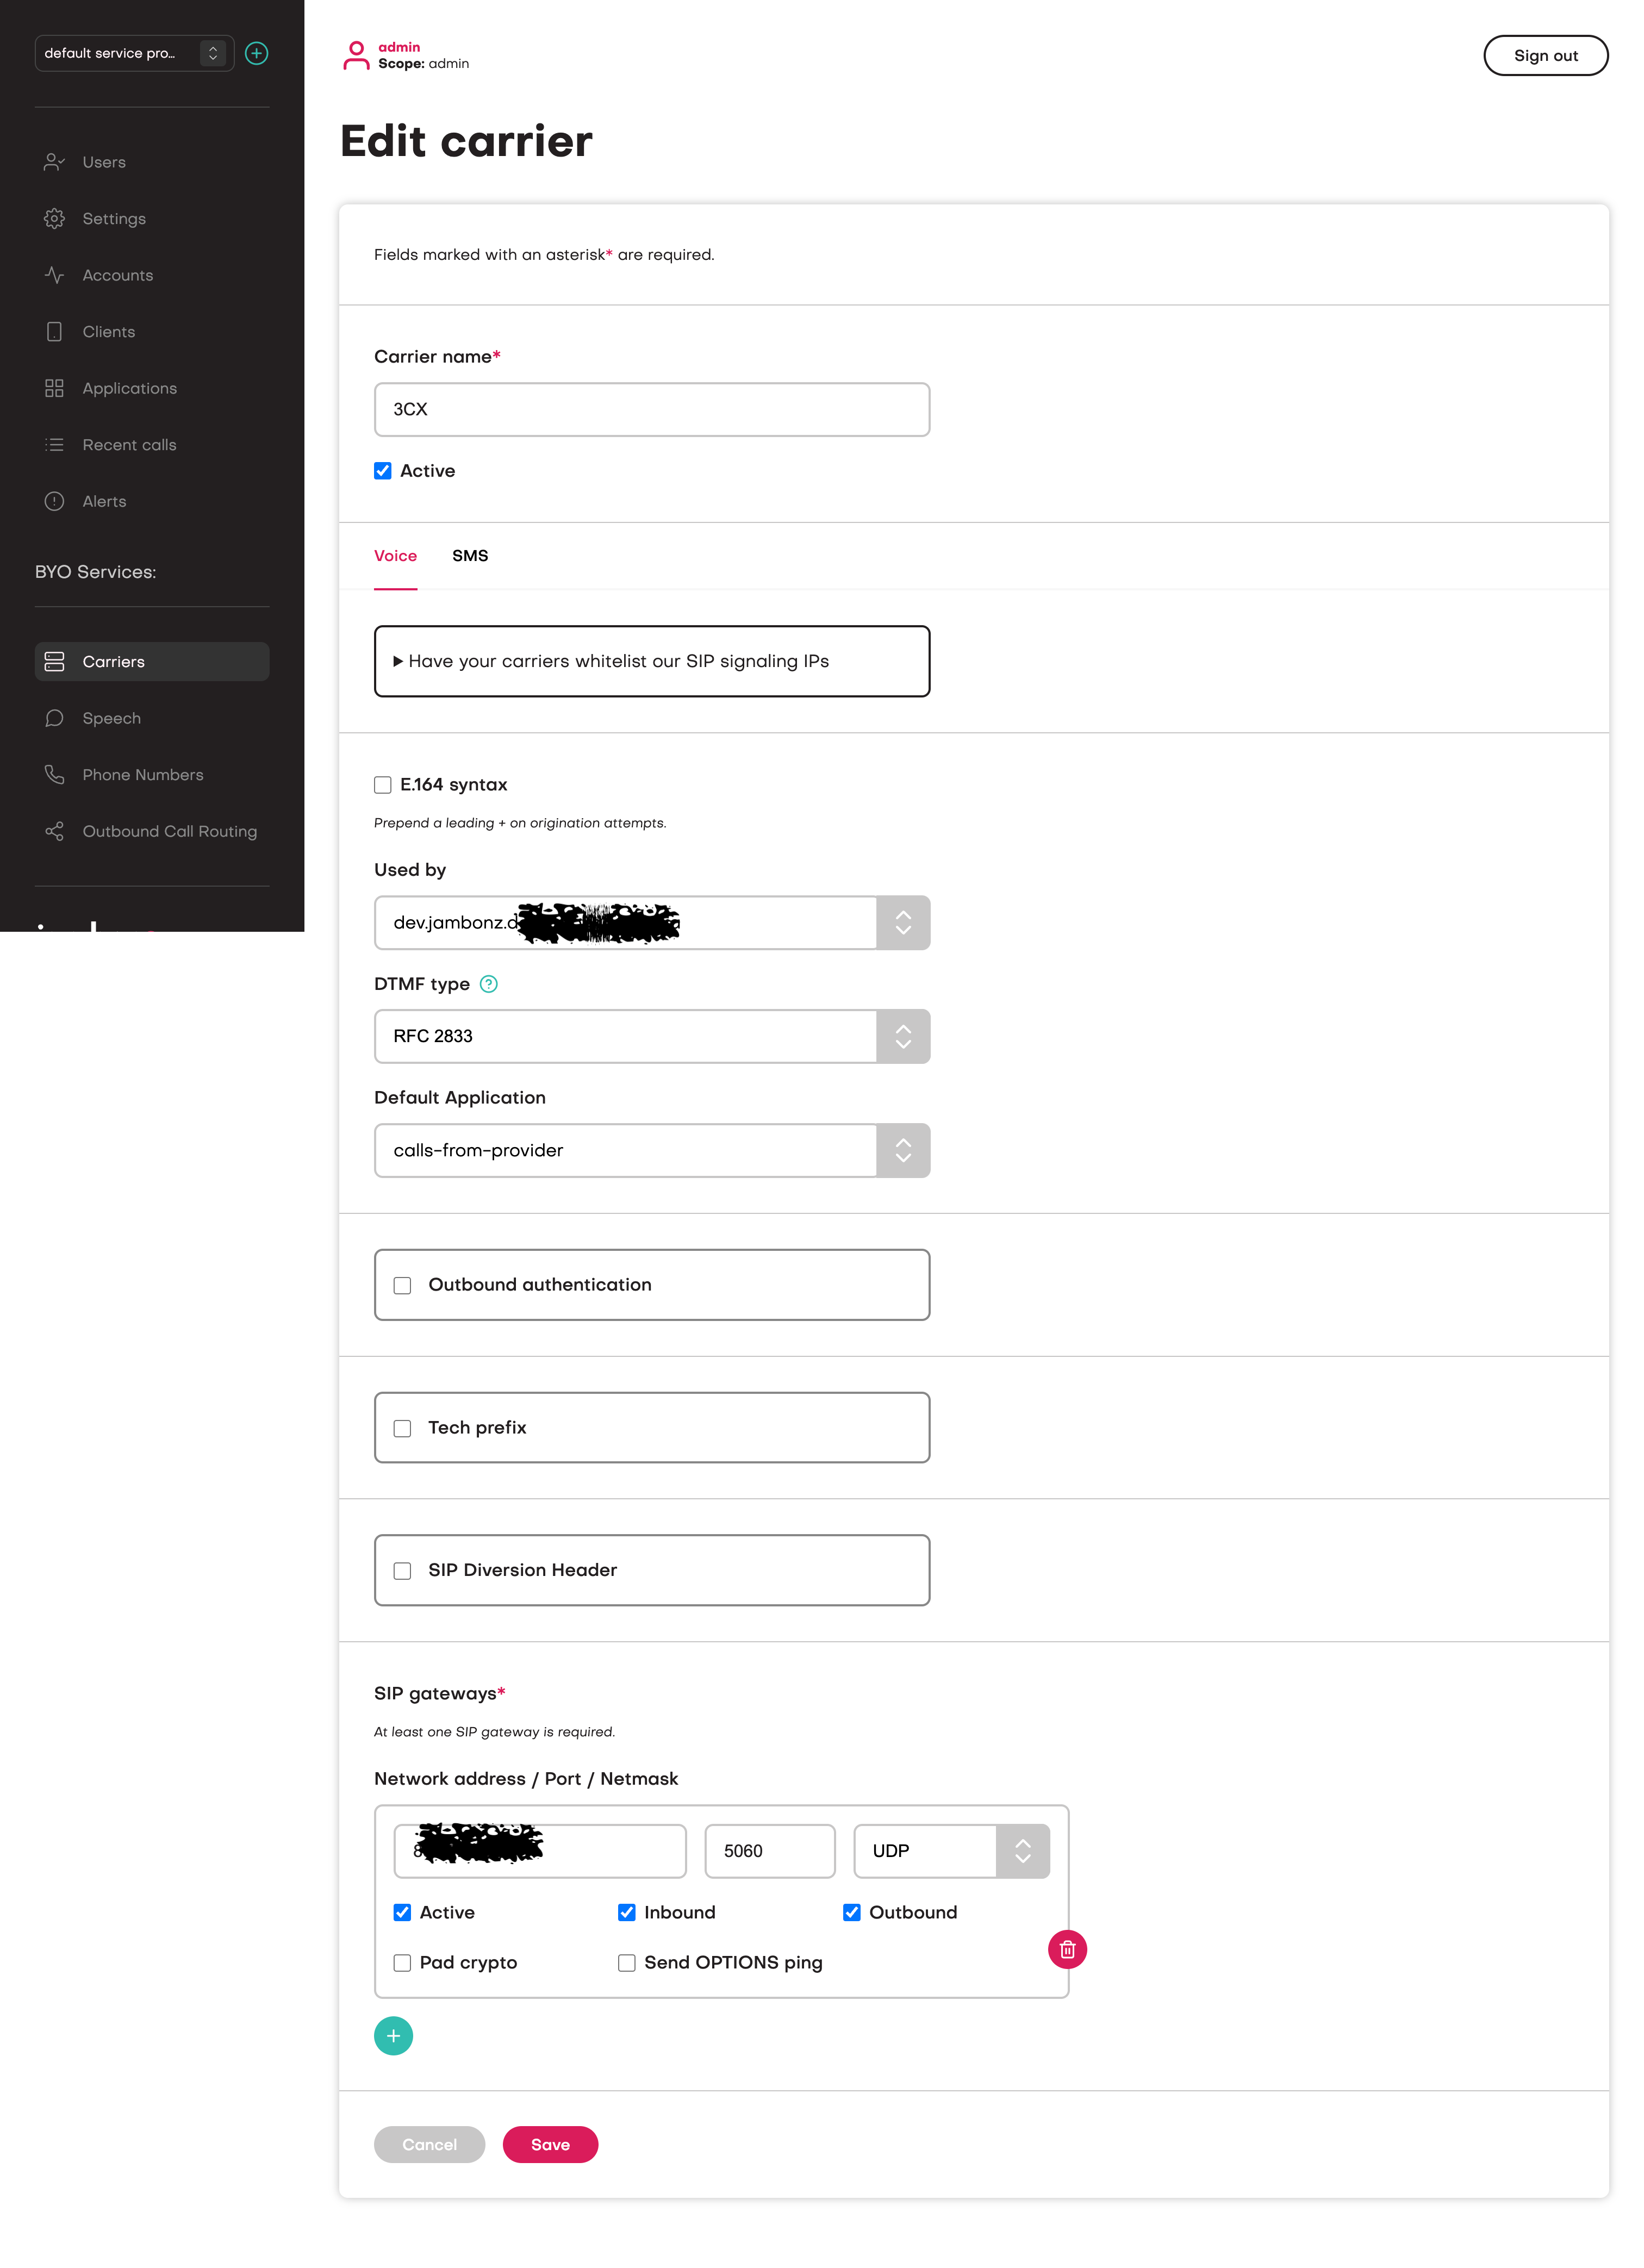Switch to the SMS tab
Screen dimensions: 1644x2268
(x=470, y=556)
